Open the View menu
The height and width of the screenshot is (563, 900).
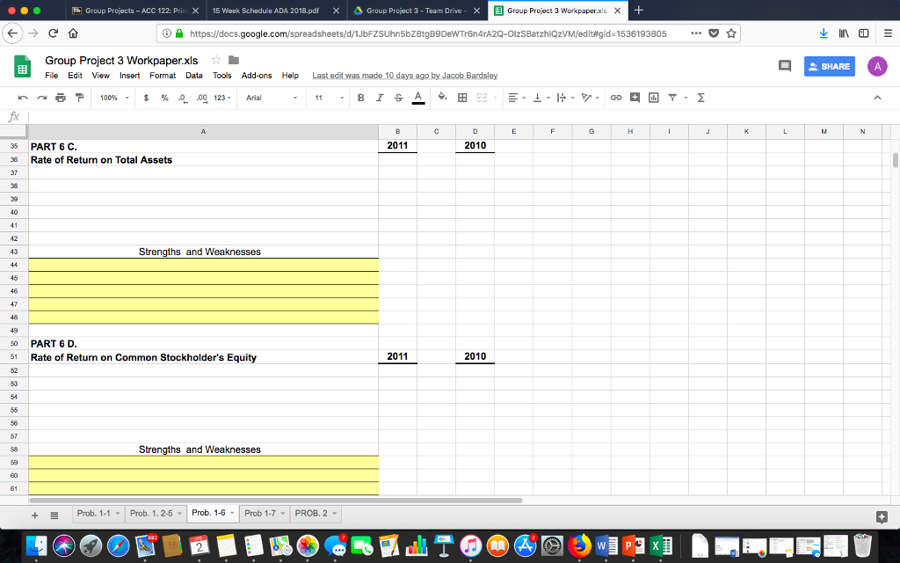click(100, 76)
